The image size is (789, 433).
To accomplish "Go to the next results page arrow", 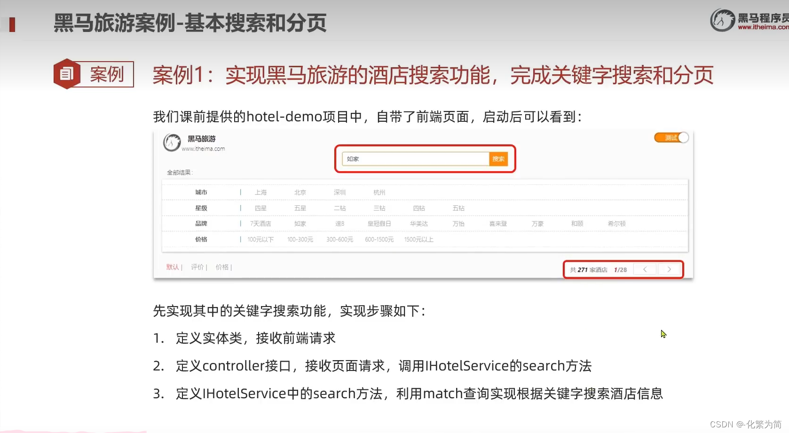I will tap(669, 269).
